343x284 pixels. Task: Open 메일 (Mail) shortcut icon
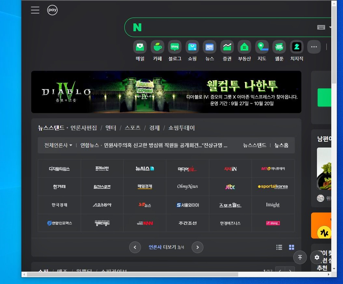pos(140,47)
